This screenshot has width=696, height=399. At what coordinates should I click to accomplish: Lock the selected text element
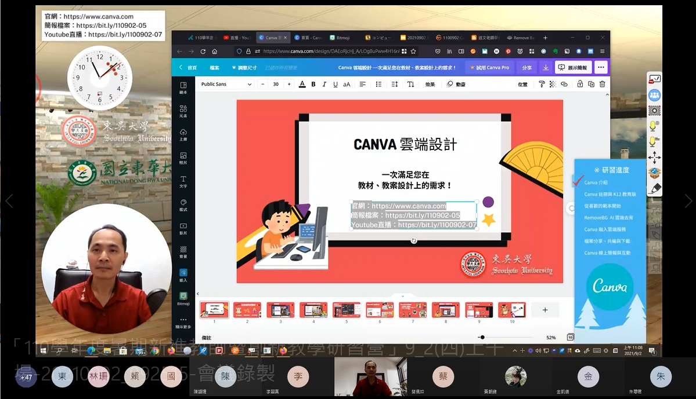coord(580,84)
